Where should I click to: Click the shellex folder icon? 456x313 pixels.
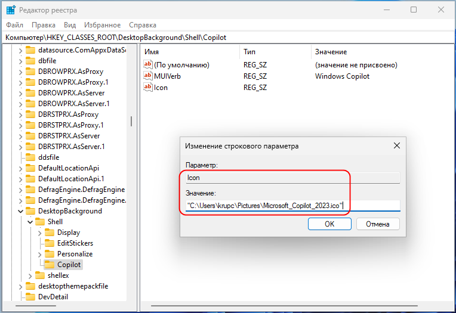(40, 275)
